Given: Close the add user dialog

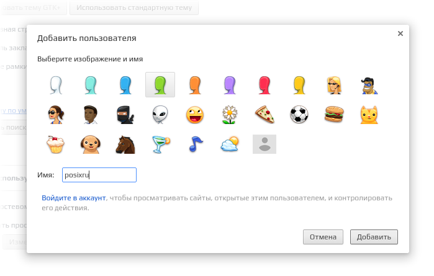Looking at the screenshot, I should [x=400, y=33].
